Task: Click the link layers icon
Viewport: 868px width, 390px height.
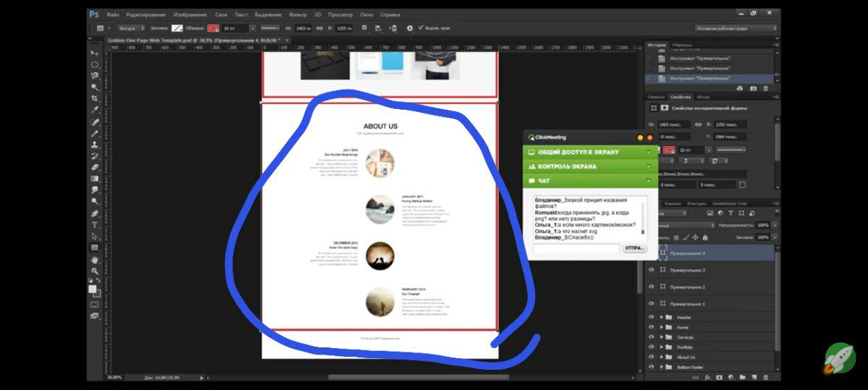Action: click(696, 377)
